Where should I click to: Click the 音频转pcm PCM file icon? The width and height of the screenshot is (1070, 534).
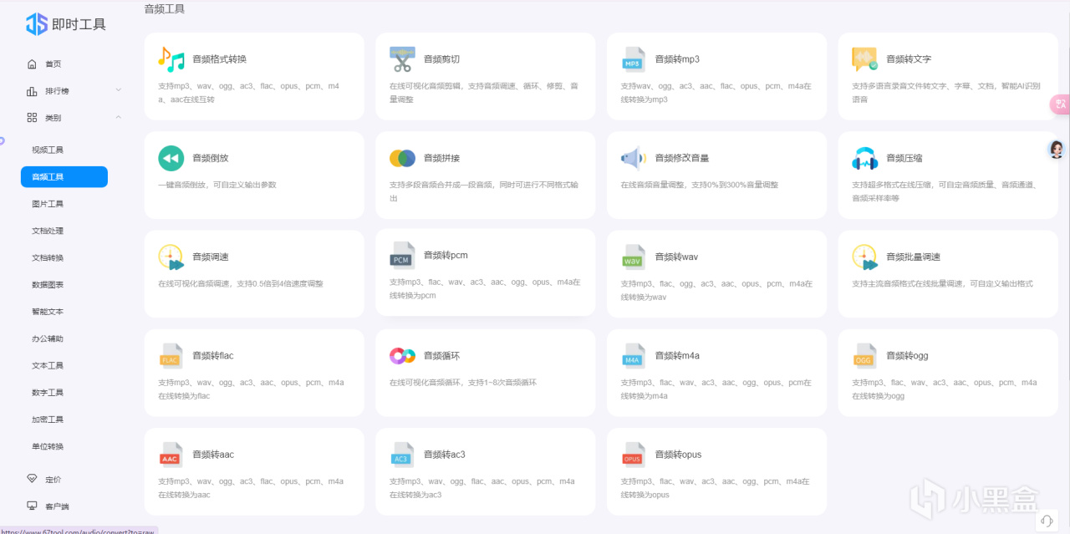(402, 256)
